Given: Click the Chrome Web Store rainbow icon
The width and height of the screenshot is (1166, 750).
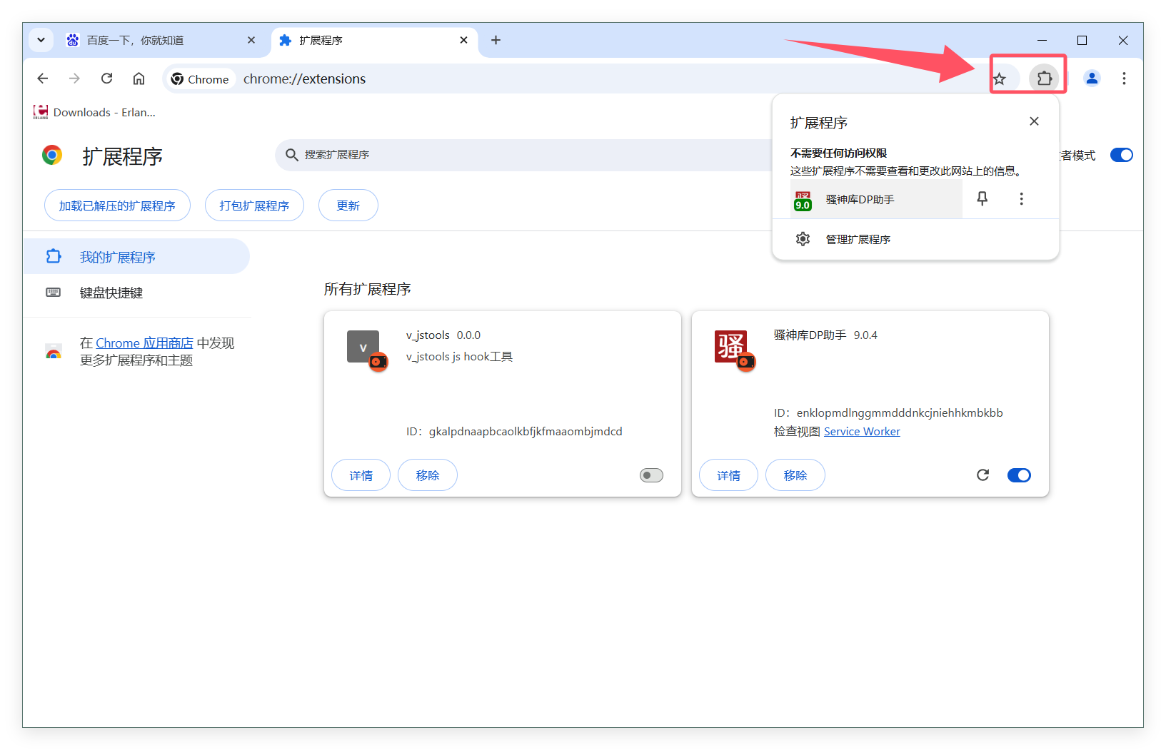Looking at the screenshot, I should tap(54, 352).
